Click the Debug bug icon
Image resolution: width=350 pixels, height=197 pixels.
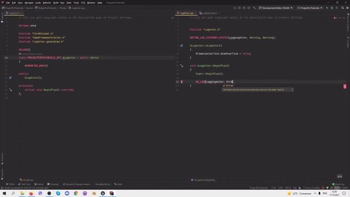pyautogui.click(x=332, y=8)
